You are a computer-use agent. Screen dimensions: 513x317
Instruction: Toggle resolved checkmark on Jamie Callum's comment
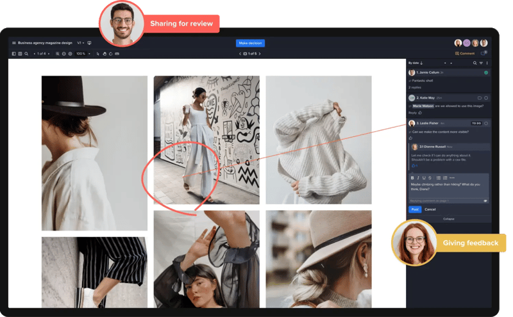(x=486, y=73)
